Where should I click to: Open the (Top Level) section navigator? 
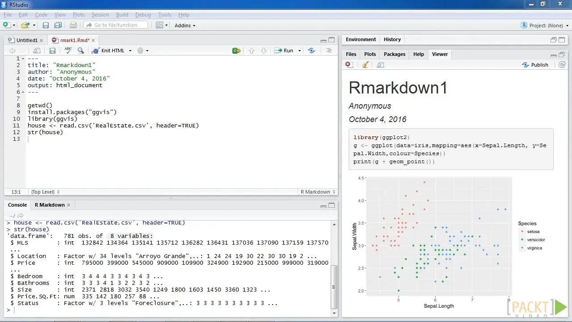[x=45, y=192]
